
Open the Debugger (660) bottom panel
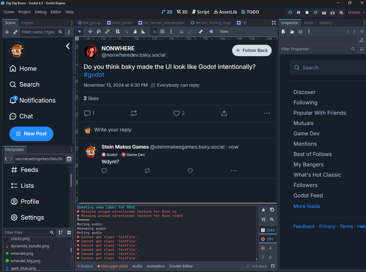click(x=113, y=266)
